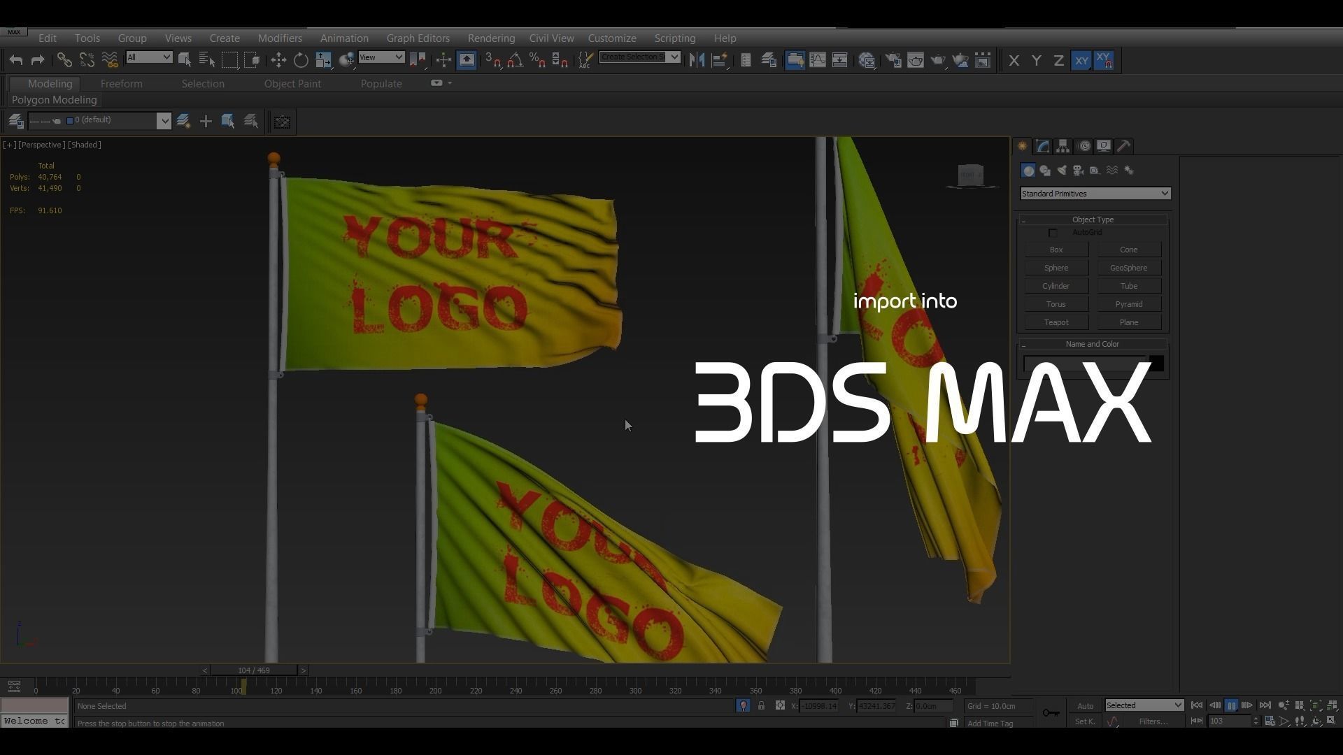1343x755 pixels.
Task: Select the Unlink Selection tool
Action: pyautogui.click(x=87, y=61)
